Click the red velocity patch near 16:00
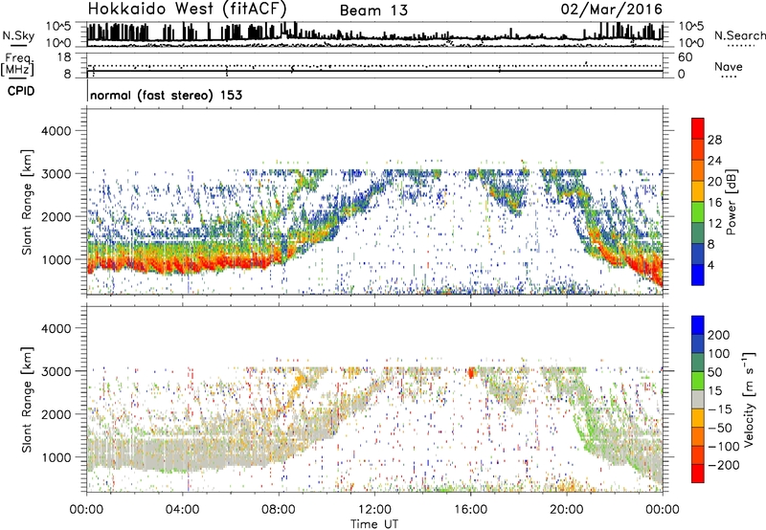Screen dimensions: 766x530 click(471, 373)
